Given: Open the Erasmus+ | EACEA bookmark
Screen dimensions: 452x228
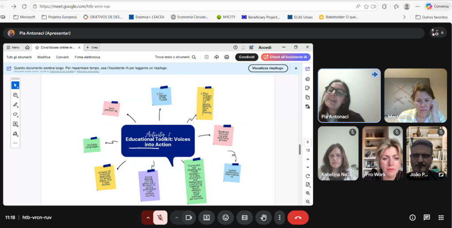Looking at the screenshot, I should pos(147,17).
